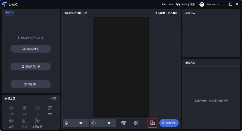Mute the microphone
Viewport: 242px width, 131px height.
point(67,123)
